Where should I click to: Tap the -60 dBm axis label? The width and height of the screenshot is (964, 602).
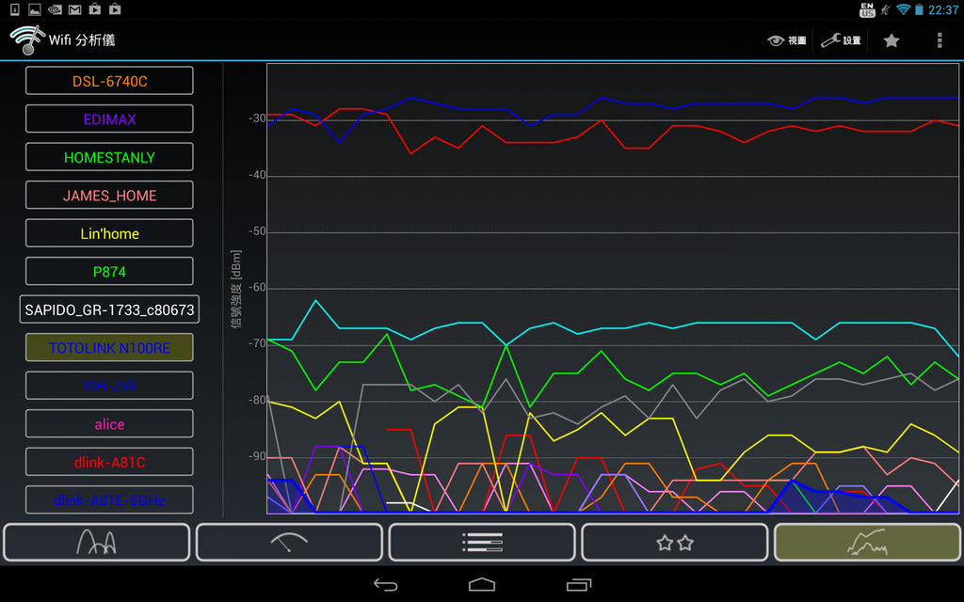pyautogui.click(x=257, y=288)
